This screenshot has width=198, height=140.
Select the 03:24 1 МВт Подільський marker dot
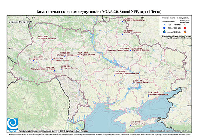(x=55, y=70)
